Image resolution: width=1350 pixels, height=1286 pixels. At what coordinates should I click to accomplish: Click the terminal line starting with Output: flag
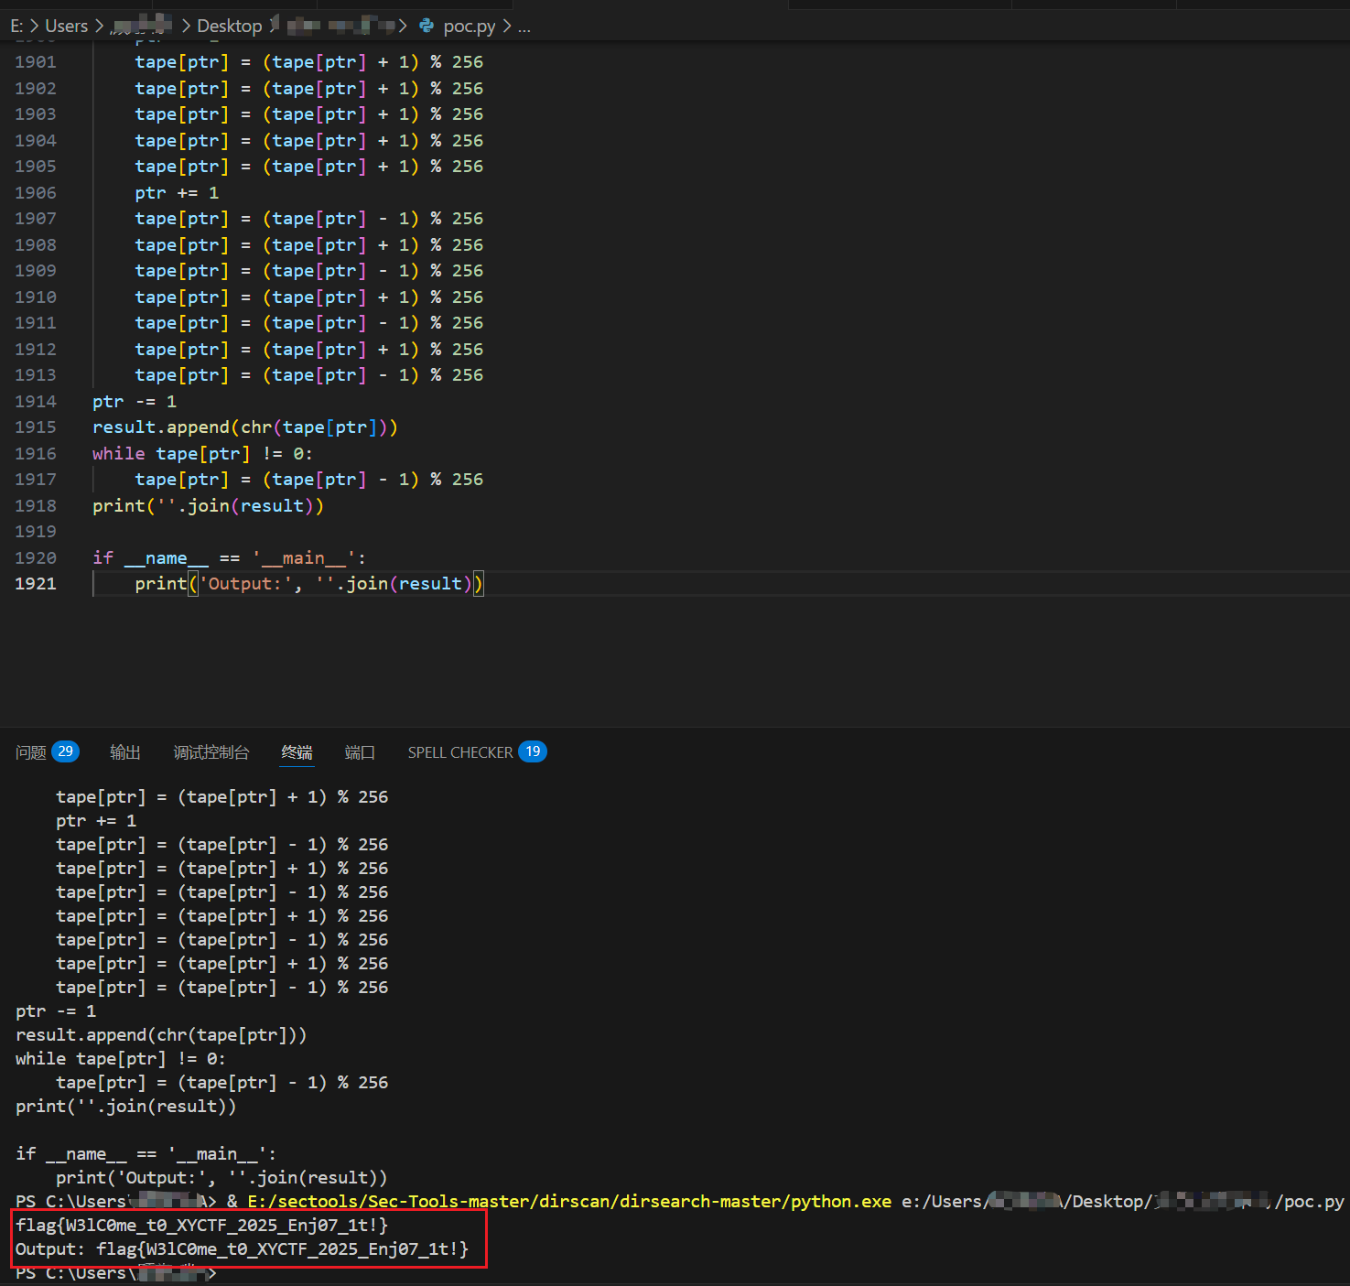coord(242,1249)
